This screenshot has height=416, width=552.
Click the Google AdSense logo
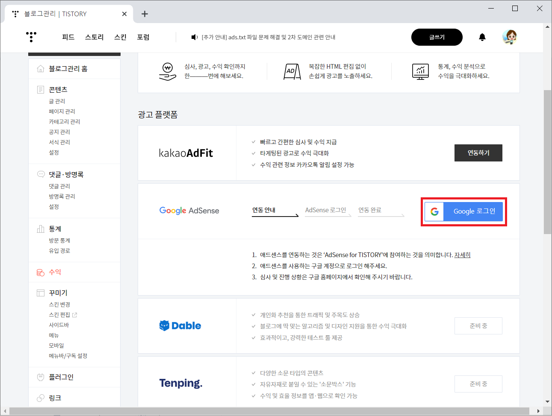189,211
